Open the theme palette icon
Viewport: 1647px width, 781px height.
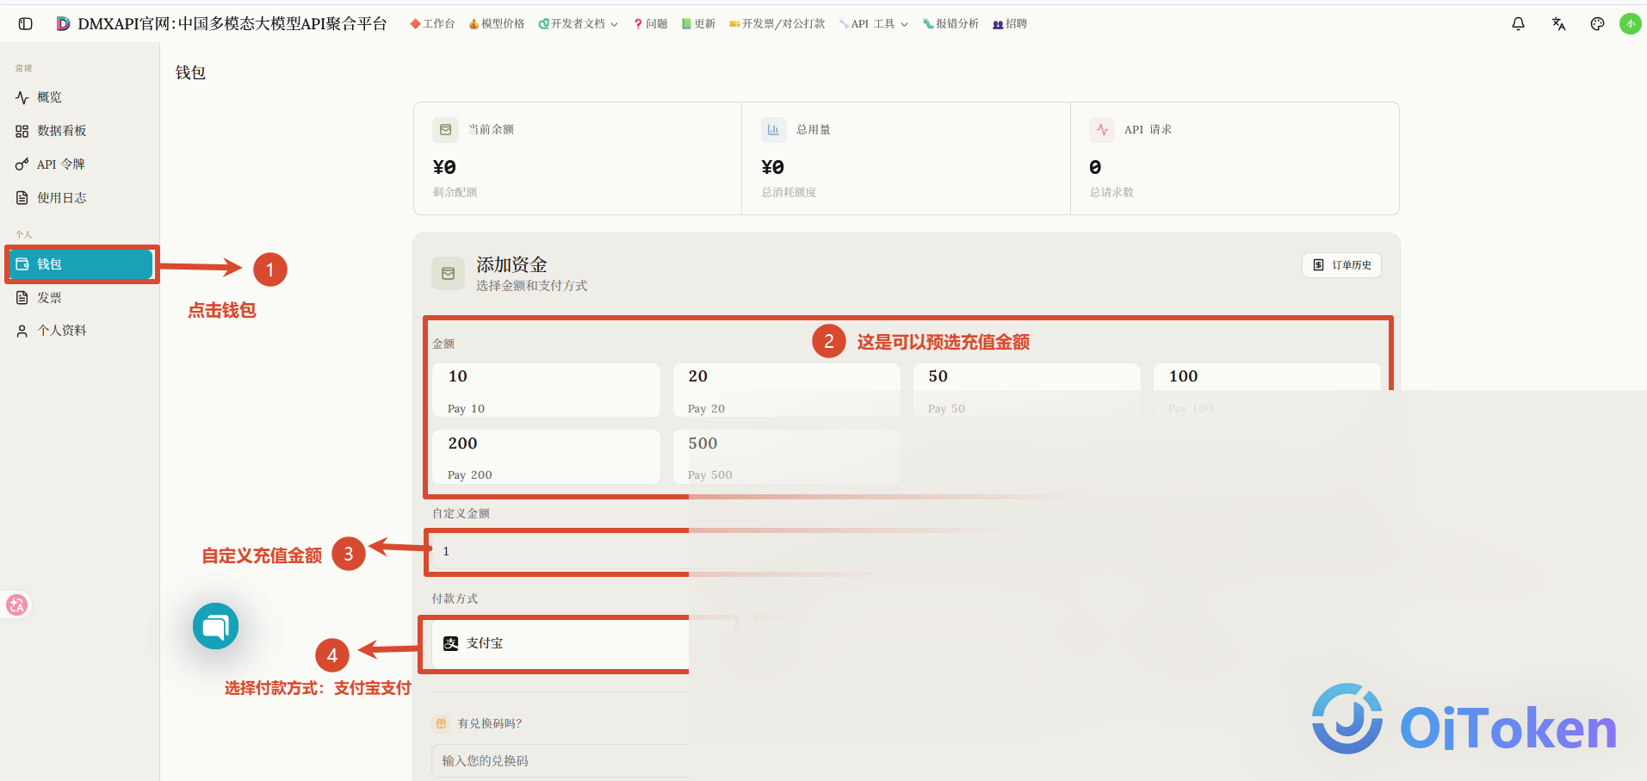click(1597, 24)
